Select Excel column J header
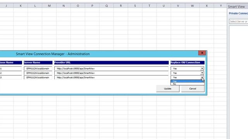248x139 pixels. coord(7,6)
